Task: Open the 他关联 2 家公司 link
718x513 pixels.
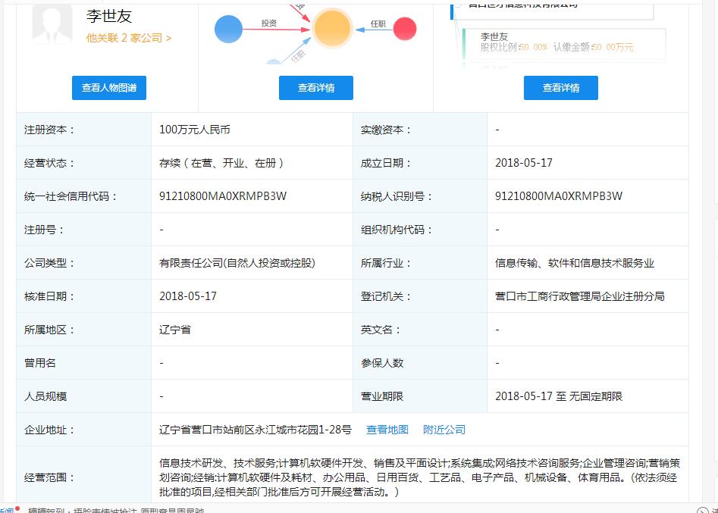Action: pos(128,38)
